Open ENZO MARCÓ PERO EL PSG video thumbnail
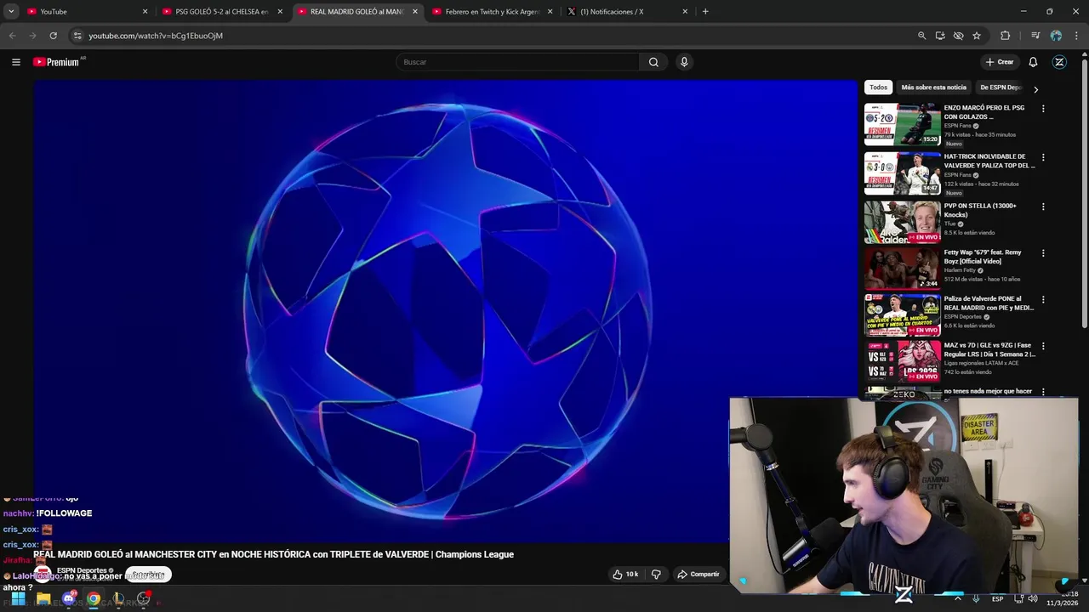Viewport: 1089px width, 612px height. pos(902,125)
